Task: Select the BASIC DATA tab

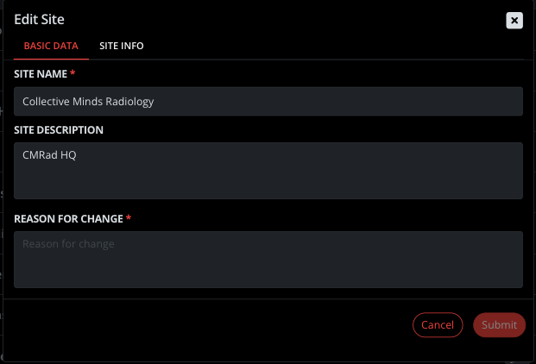Action: [x=51, y=46]
